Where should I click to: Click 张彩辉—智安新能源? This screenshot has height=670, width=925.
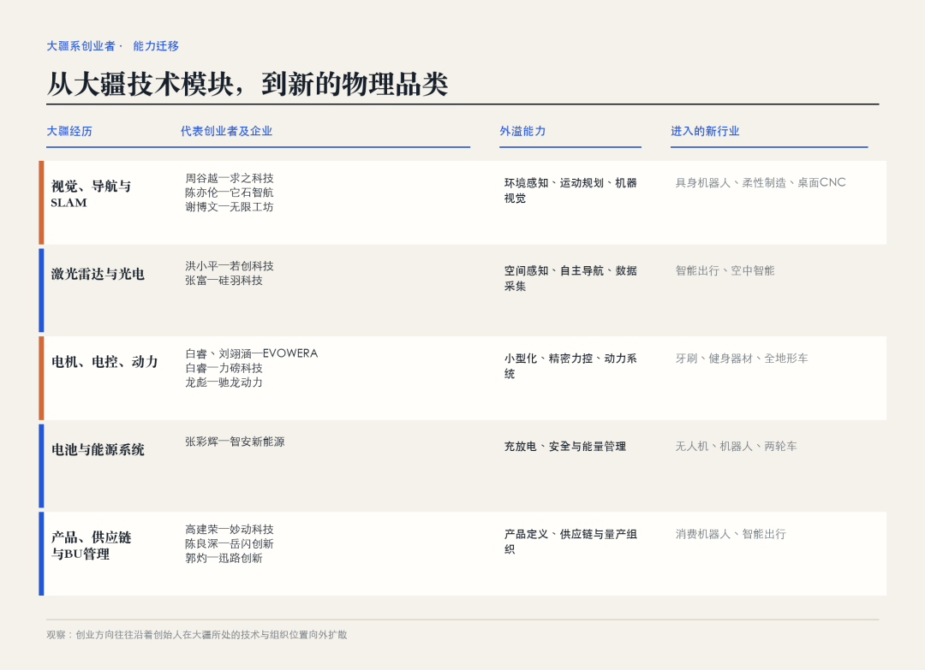coord(235,442)
